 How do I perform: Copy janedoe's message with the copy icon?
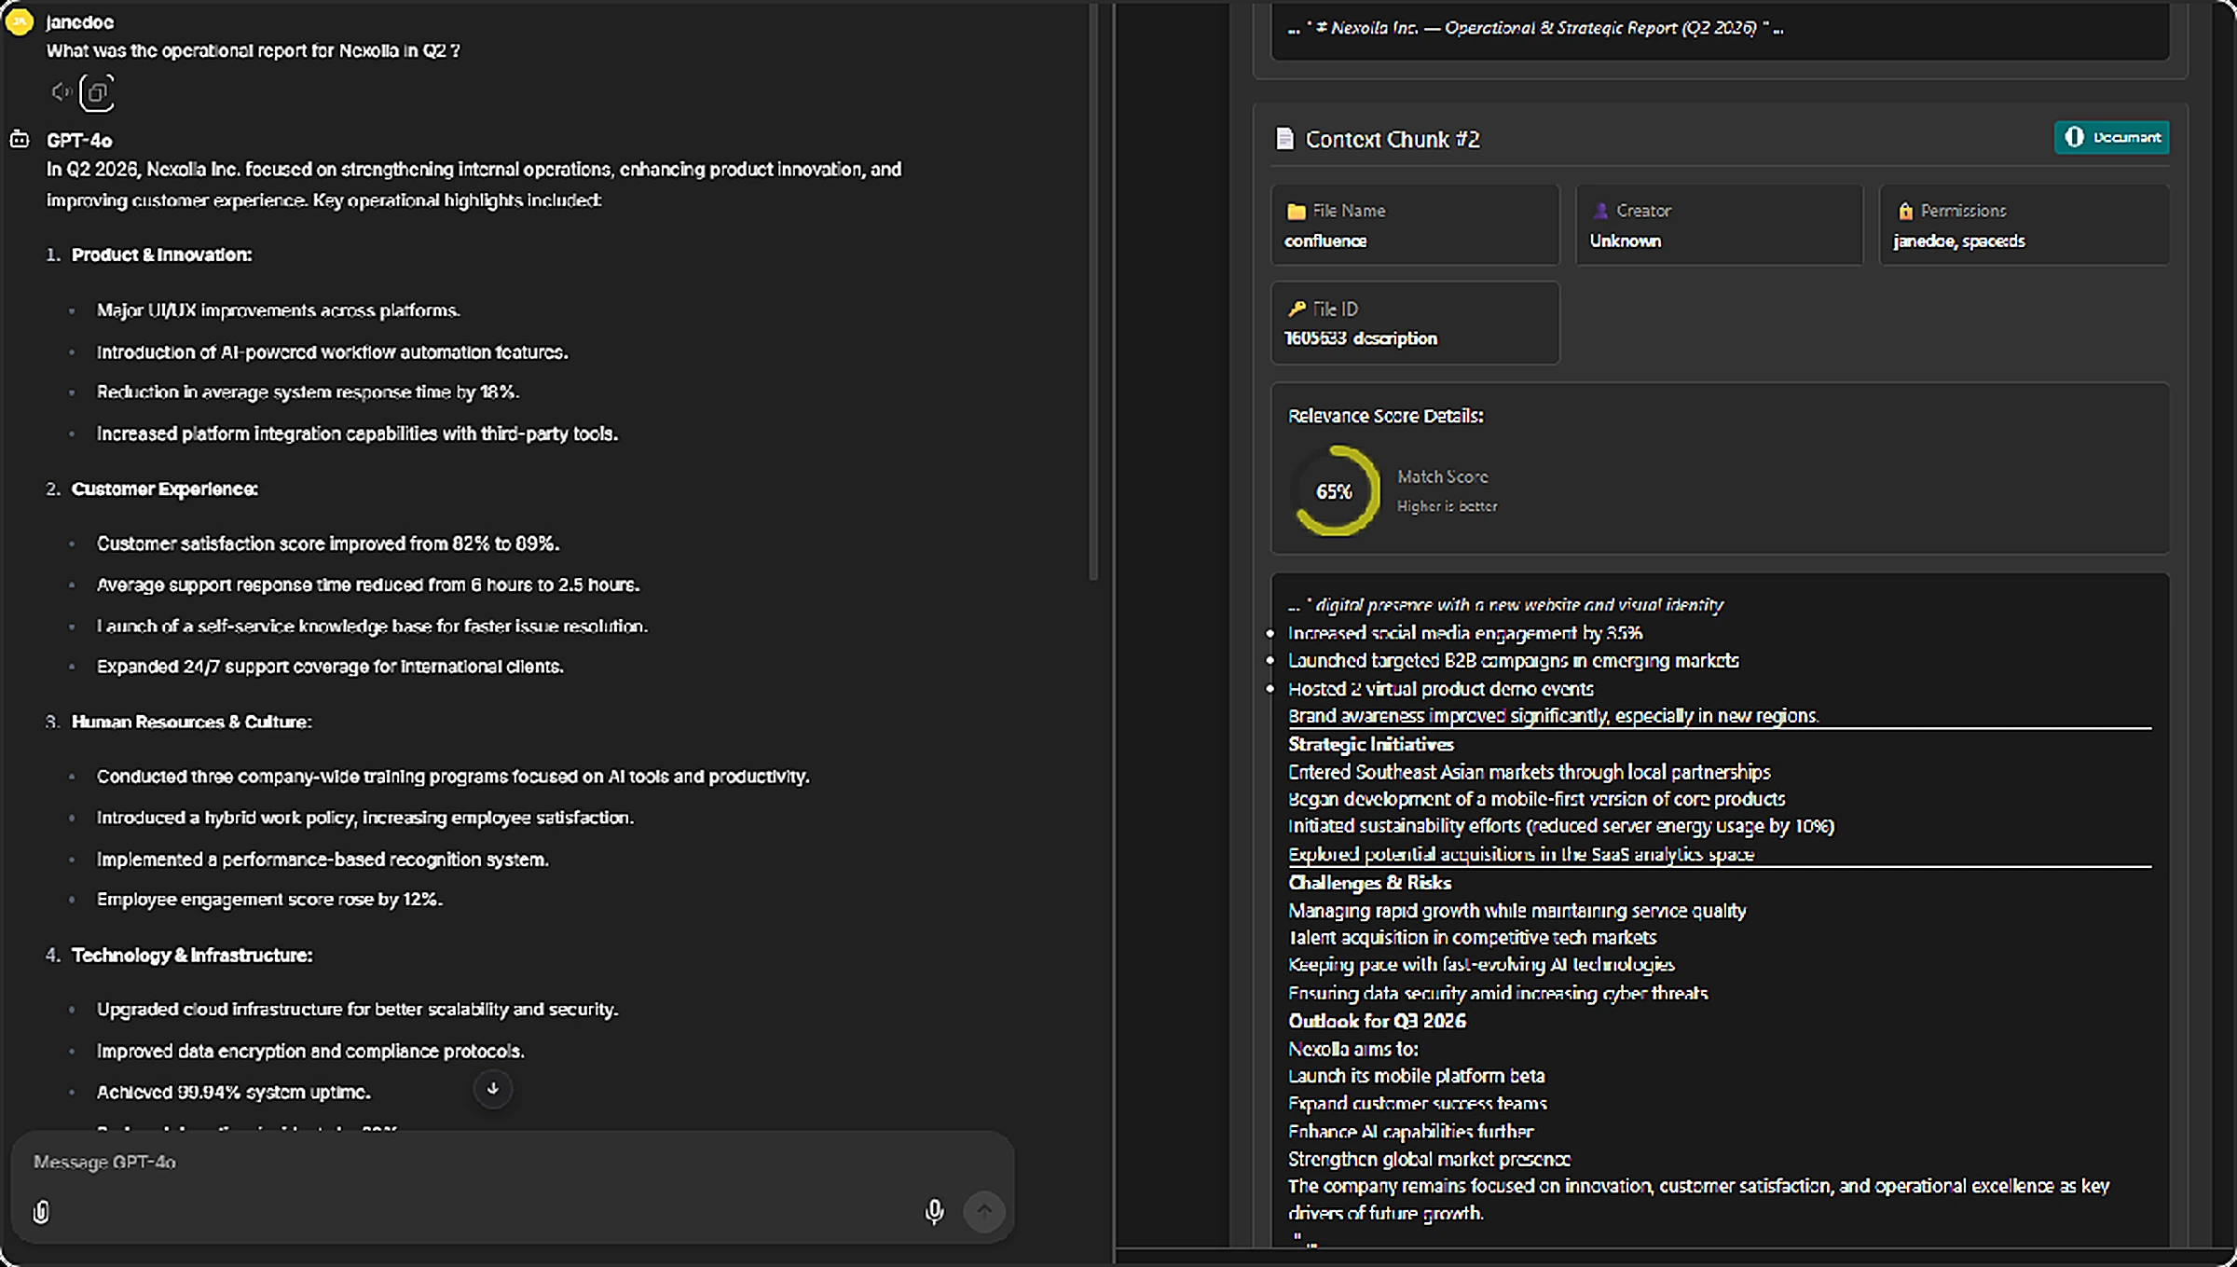coord(97,92)
